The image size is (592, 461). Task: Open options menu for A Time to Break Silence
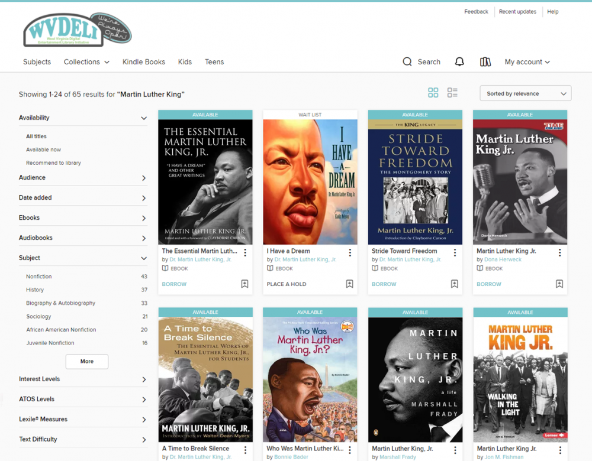pos(246,450)
